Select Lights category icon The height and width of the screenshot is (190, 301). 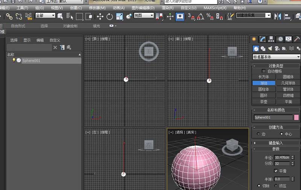[270, 49]
